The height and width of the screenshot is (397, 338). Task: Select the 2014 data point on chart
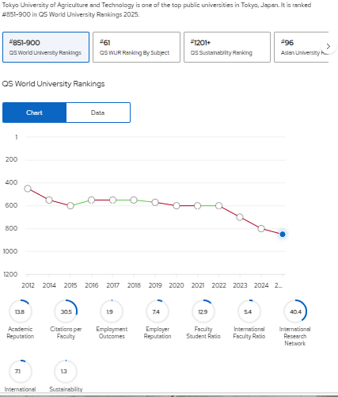(x=49, y=200)
